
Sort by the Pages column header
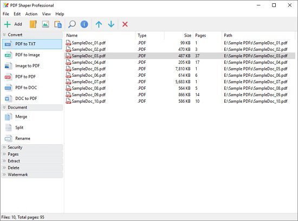[x=208, y=36]
